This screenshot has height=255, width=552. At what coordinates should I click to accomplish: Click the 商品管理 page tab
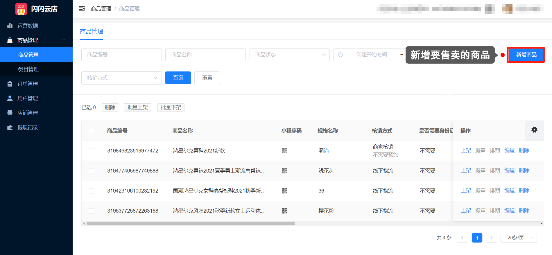coord(92,32)
